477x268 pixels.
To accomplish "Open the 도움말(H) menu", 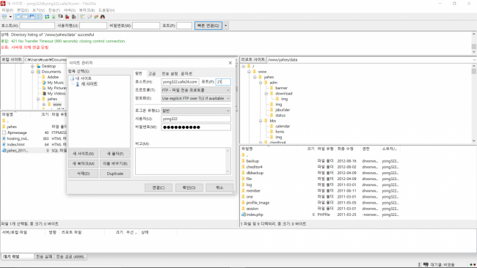I will click(x=106, y=10).
